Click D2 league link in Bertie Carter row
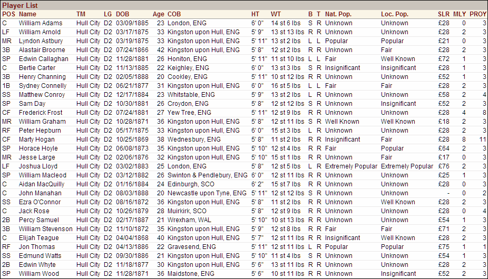 click(x=108, y=68)
